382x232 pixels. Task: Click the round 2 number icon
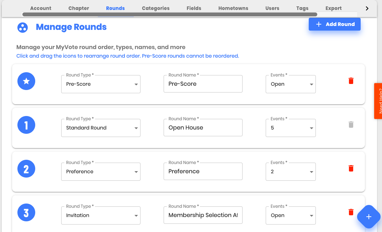pos(26,169)
